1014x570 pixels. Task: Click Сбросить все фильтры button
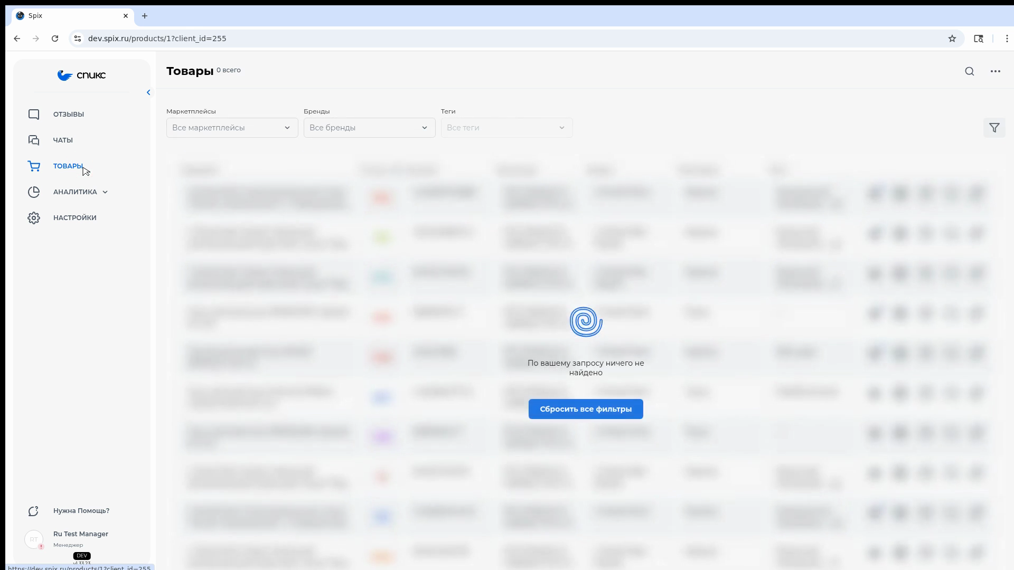(586, 409)
